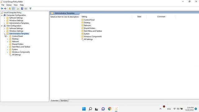Open taskbar Search magnifier icon
This screenshot has width=199, height=112.
90,109
